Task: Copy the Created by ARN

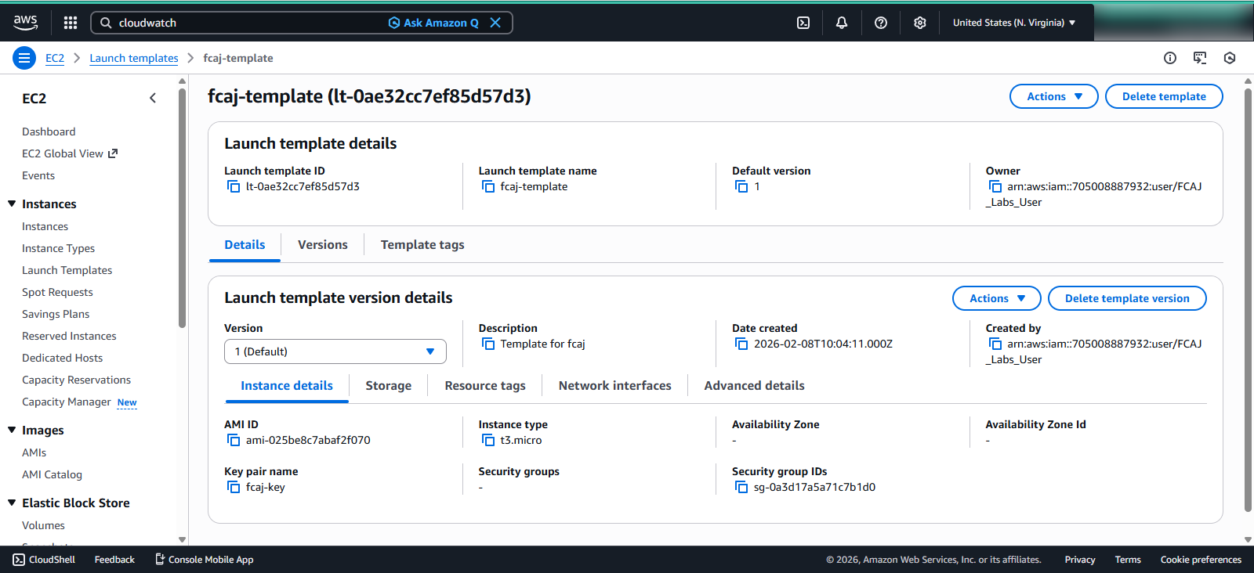Action: pos(995,344)
